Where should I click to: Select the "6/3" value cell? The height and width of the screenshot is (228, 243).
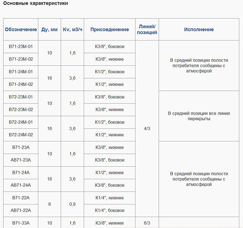(x=146, y=223)
